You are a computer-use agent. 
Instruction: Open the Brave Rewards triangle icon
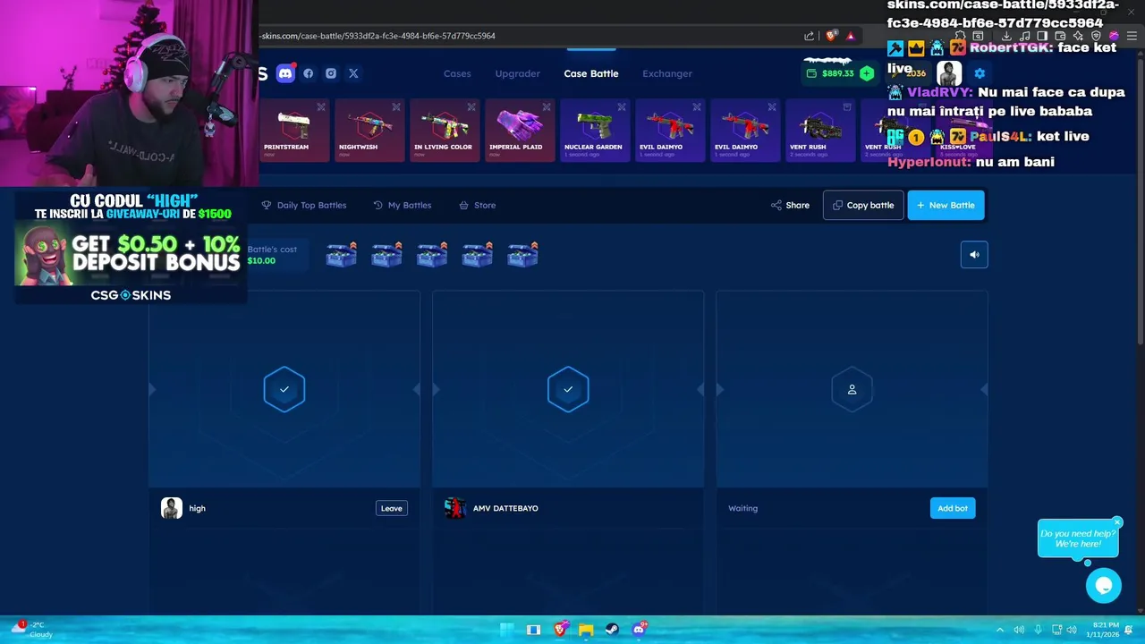click(x=851, y=36)
